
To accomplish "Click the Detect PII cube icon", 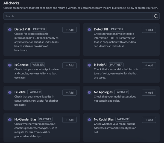I will (89, 30).
